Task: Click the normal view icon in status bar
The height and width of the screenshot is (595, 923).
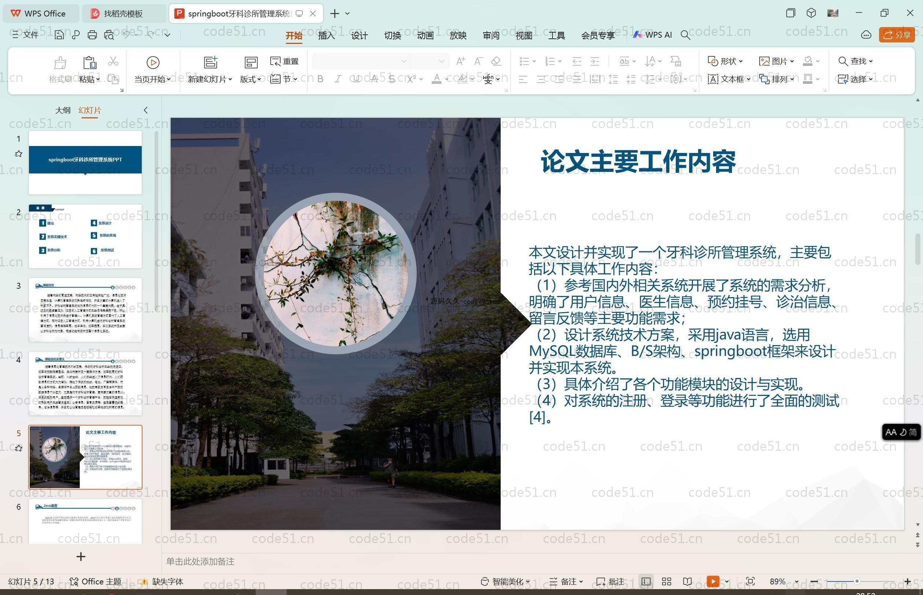Action: [646, 581]
